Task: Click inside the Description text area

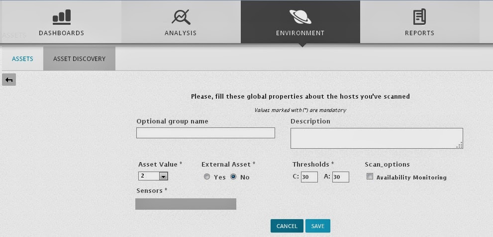Action: point(376,138)
